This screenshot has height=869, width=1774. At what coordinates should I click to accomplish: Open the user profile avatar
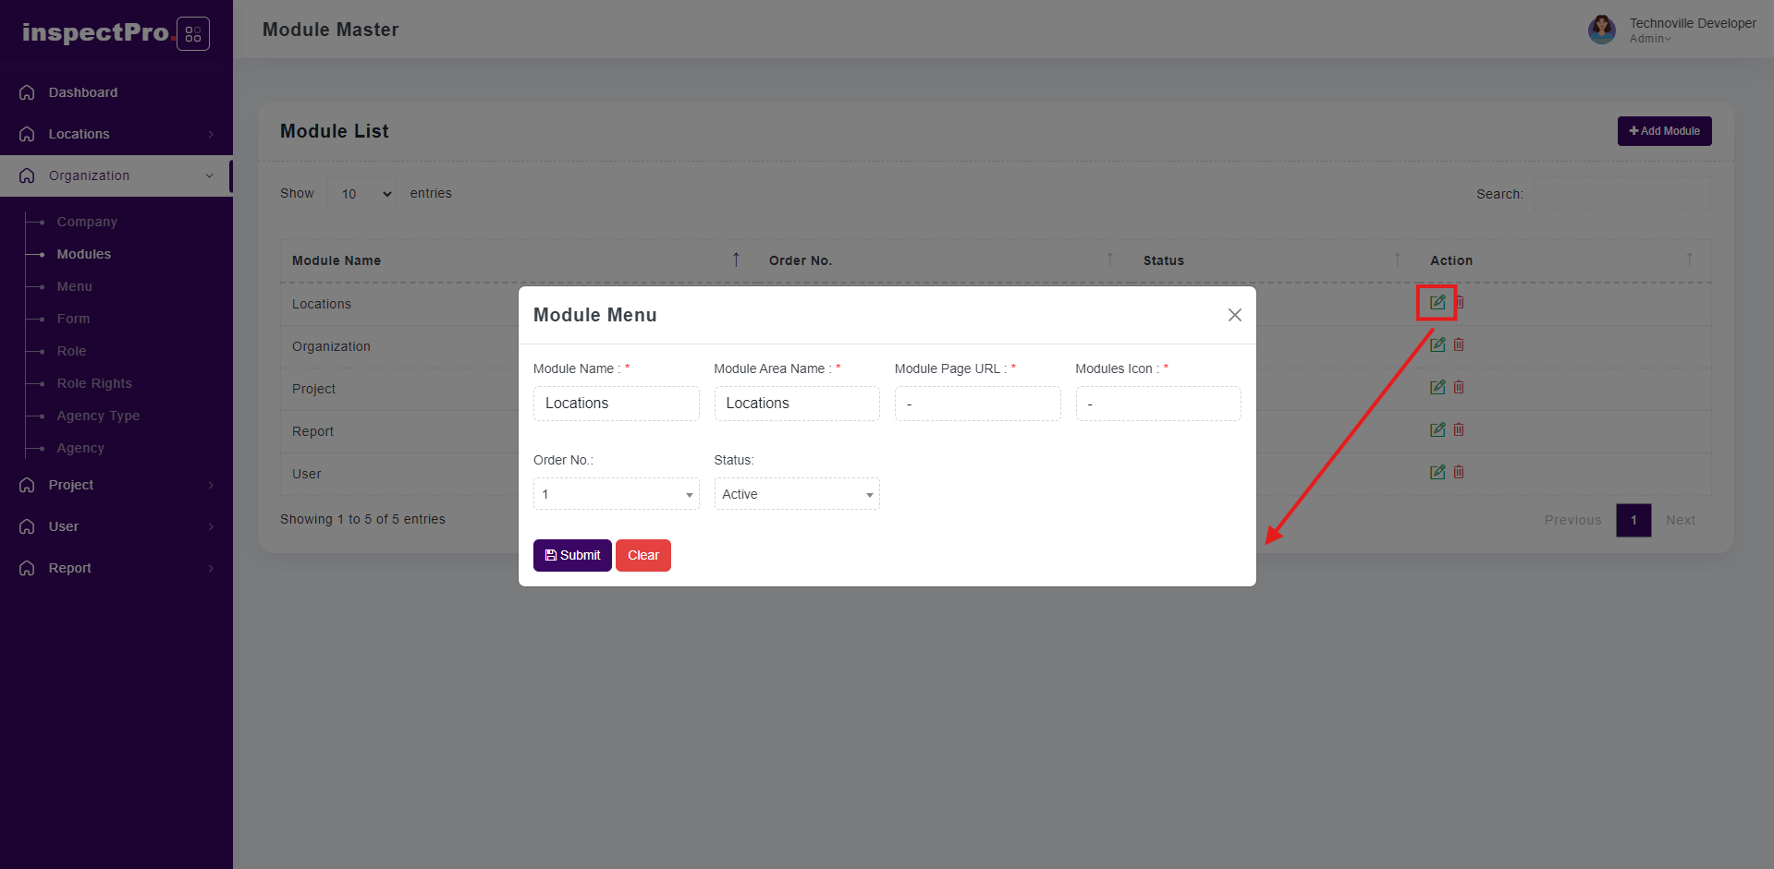[x=1601, y=30]
